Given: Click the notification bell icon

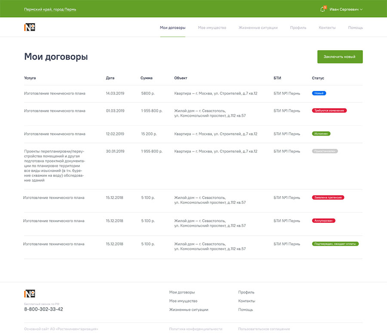Looking at the screenshot, I should [322, 9].
